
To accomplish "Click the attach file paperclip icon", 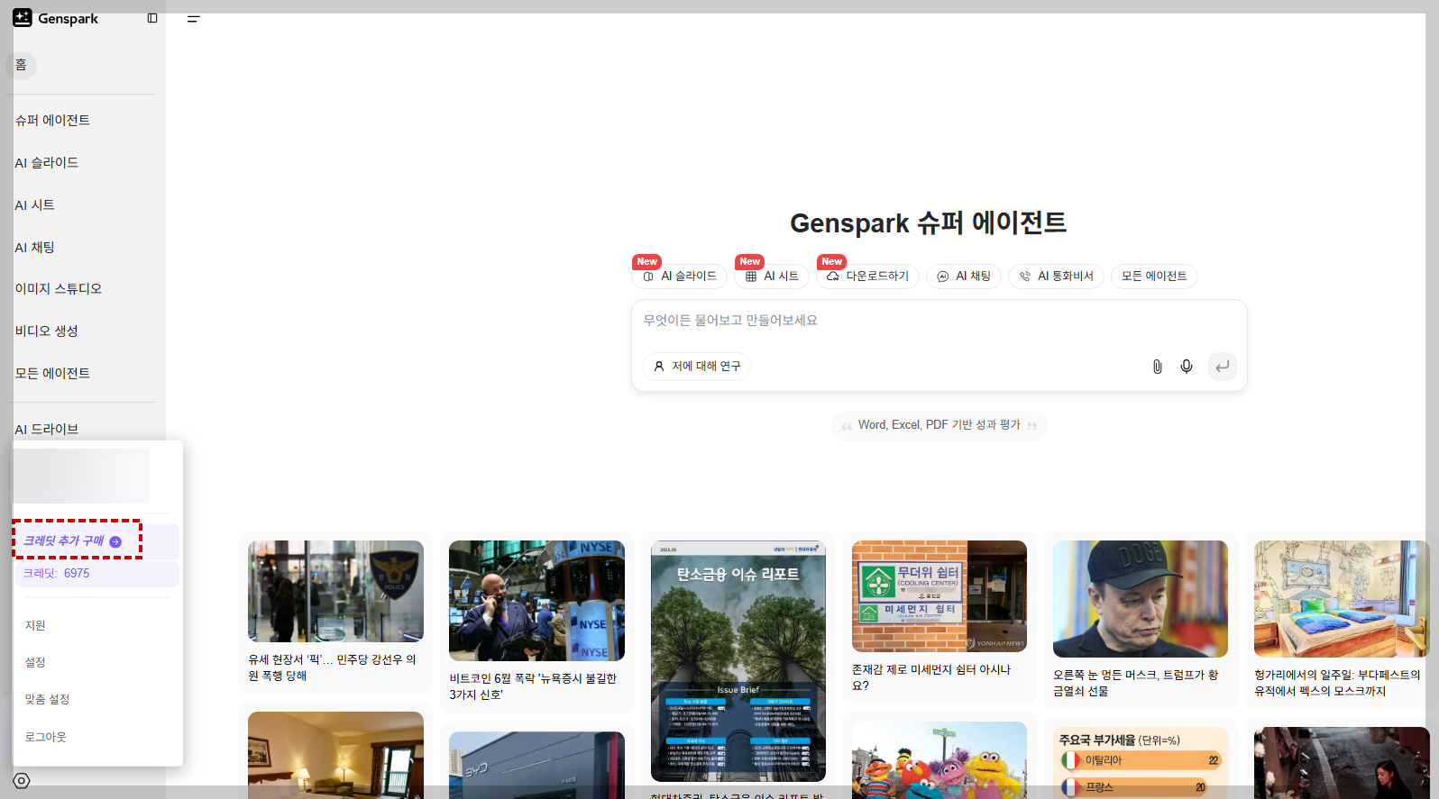I will (x=1157, y=367).
